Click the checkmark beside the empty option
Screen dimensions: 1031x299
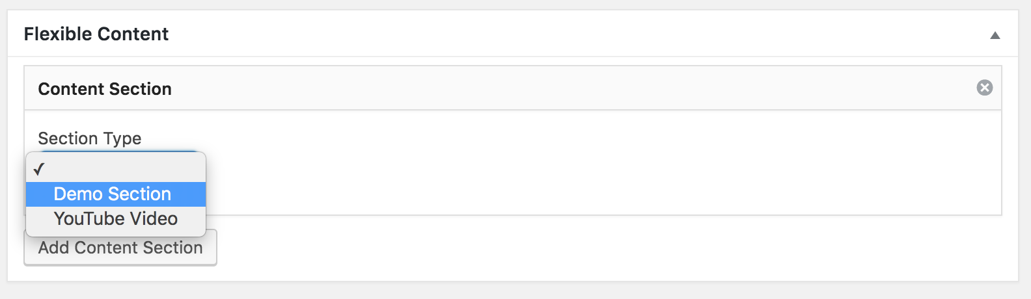[39, 169]
